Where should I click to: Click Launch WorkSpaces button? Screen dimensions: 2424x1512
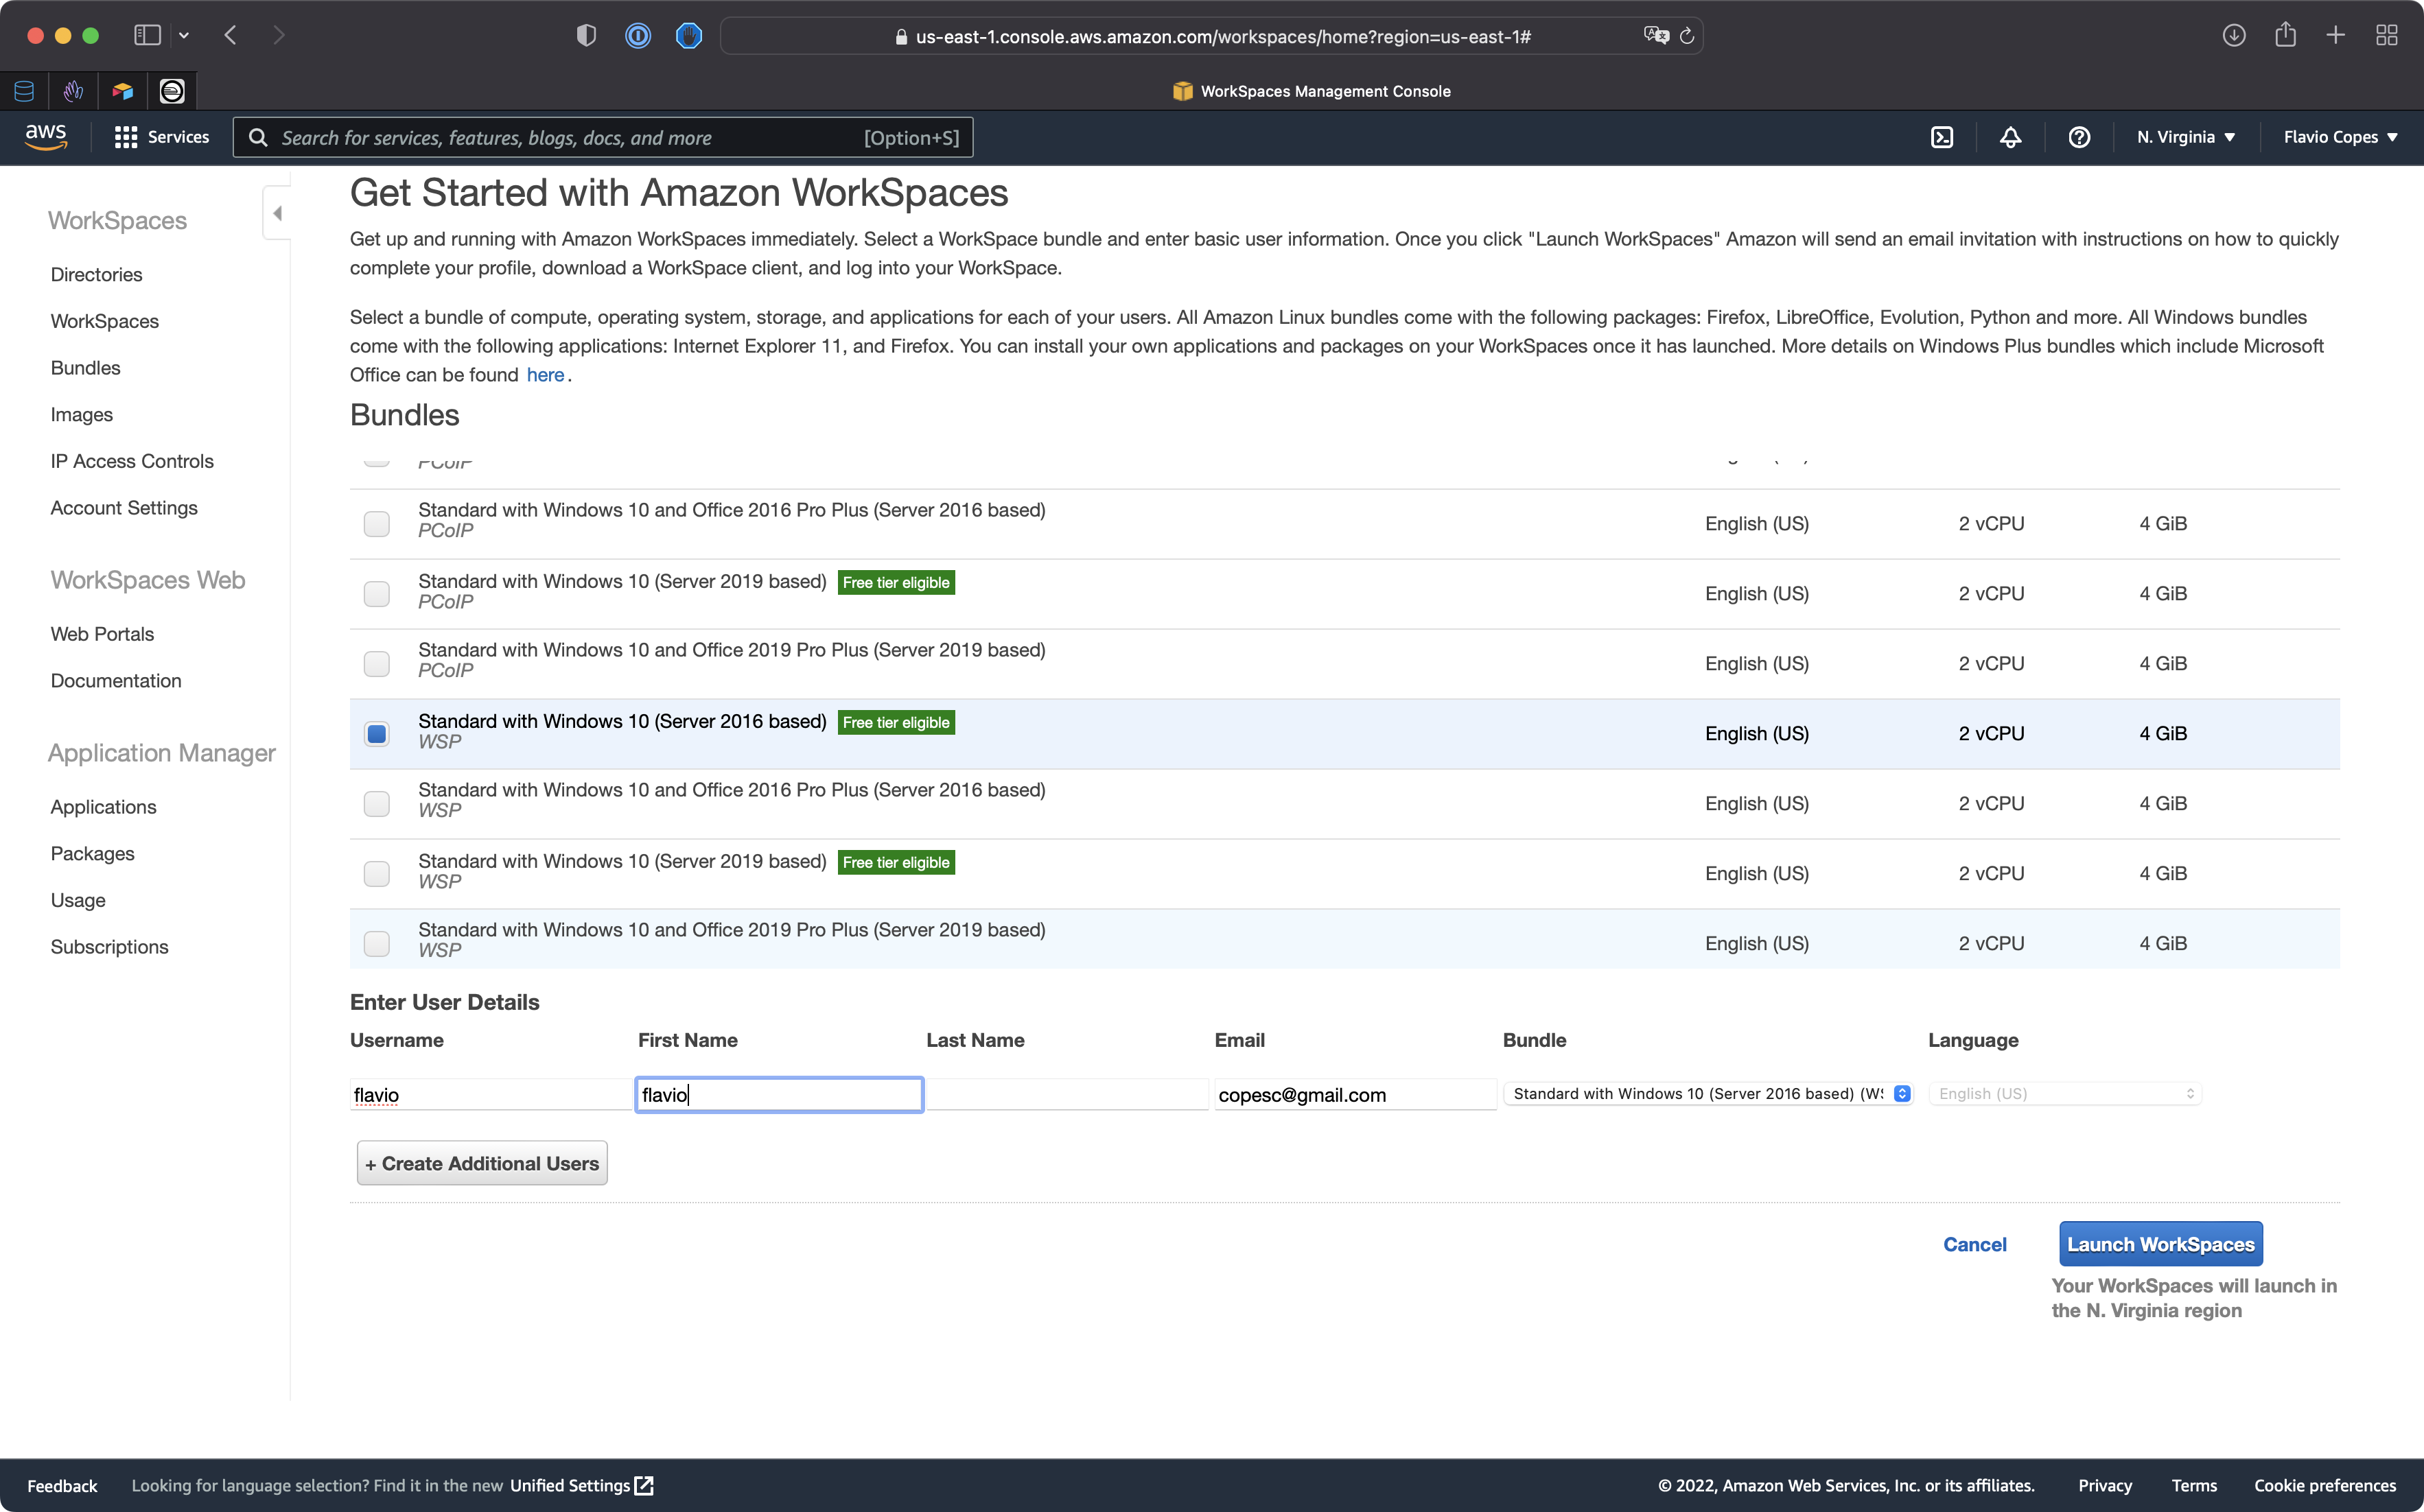(2160, 1244)
